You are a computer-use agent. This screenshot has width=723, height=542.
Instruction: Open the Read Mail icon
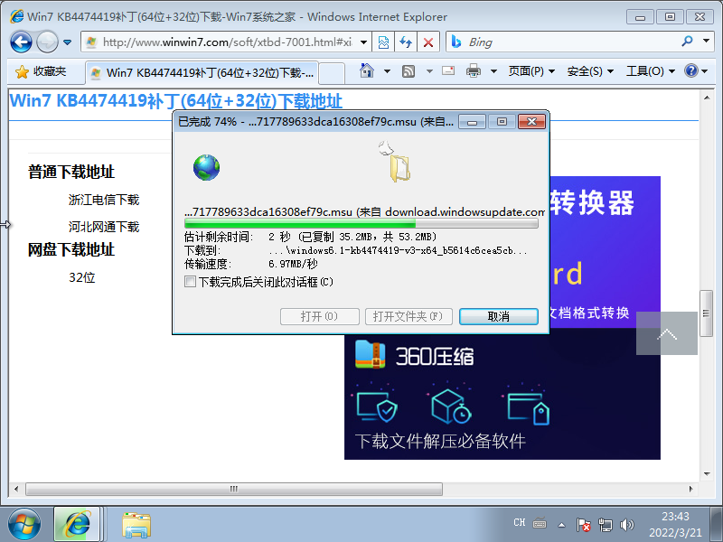pos(447,70)
